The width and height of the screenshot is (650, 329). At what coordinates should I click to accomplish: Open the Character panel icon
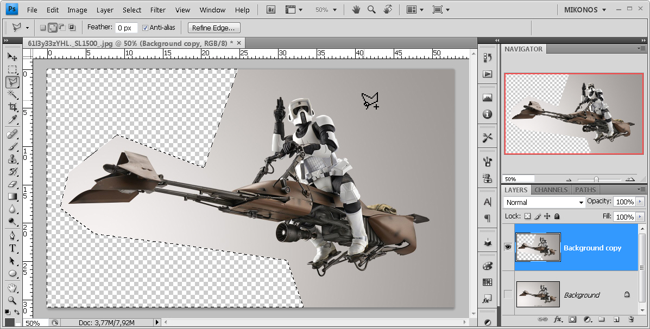click(x=488, y=202)
